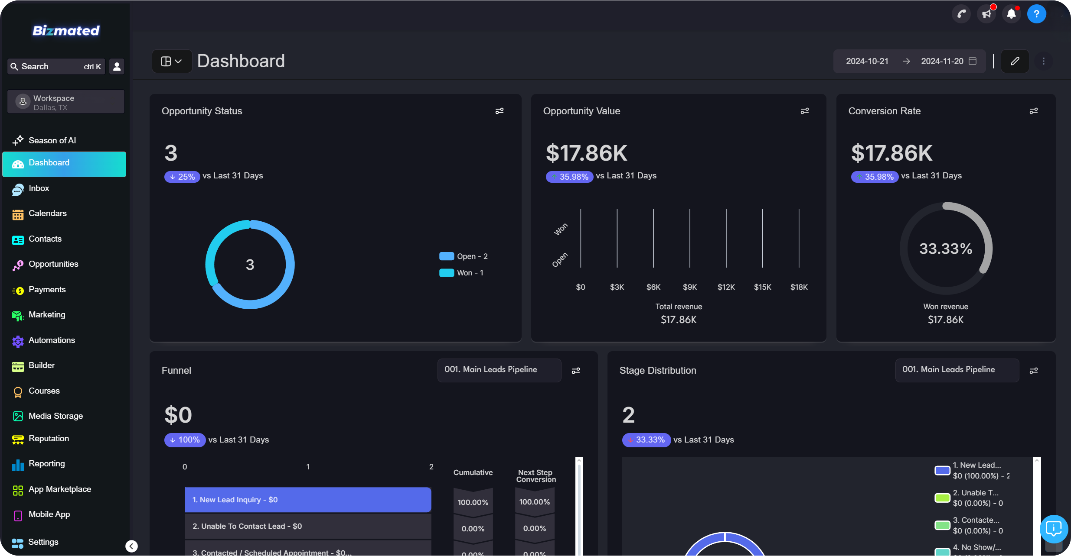The width and height of the screenshot is (1071, 556).
Task: Click the Workspace Dallas, TX switcher
Action: 66,102
